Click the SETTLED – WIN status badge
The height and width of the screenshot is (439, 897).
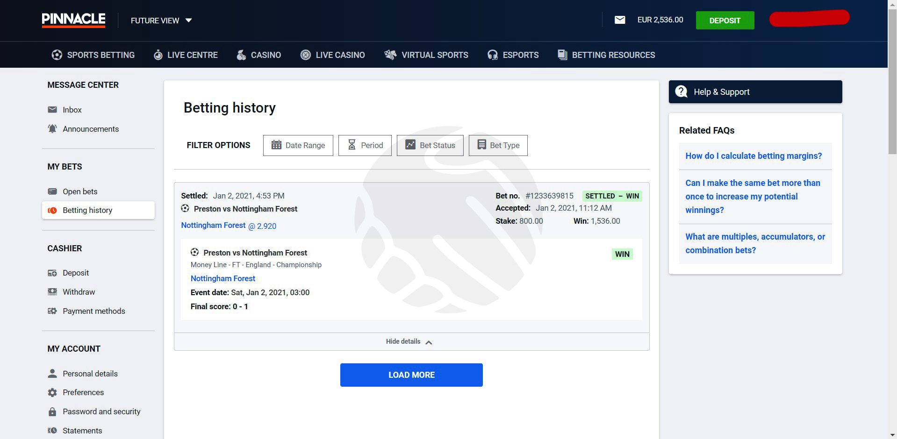[612, 196]
